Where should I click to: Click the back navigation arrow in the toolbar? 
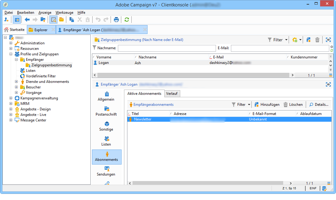(x=27, y=20)
